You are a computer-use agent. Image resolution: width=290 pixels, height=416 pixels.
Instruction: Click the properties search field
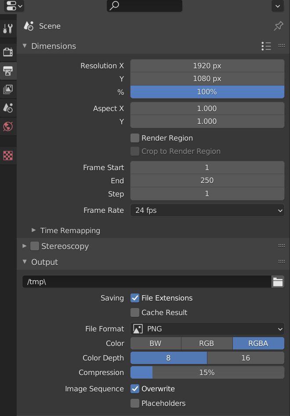(145, 6)
